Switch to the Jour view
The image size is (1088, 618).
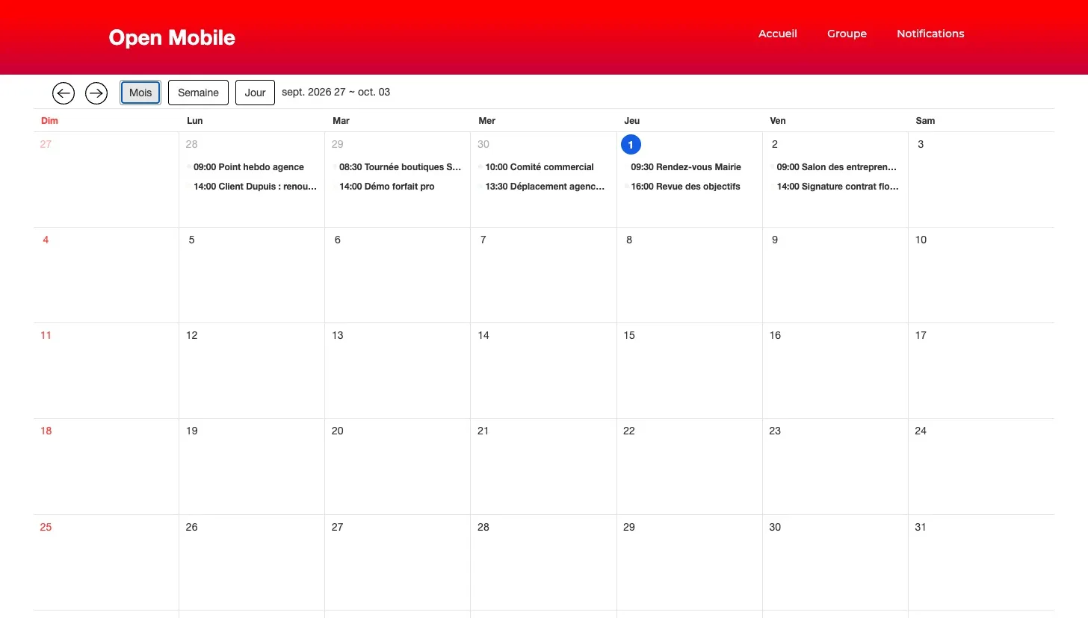255,93
